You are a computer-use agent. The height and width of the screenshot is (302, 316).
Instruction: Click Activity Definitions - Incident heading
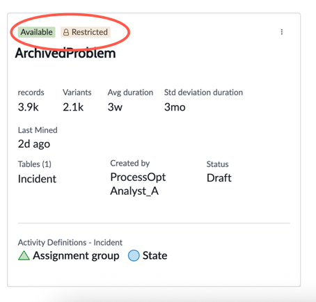(x=70, y=242)
